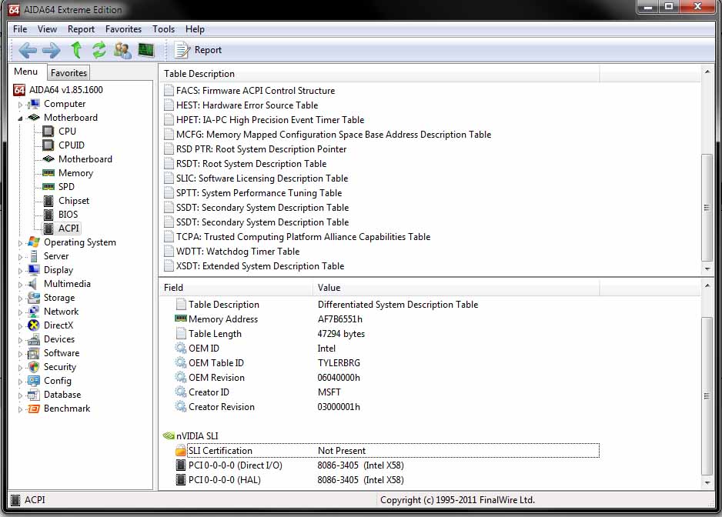
Task: Select the CPUID item in tree
Action: 72,145
